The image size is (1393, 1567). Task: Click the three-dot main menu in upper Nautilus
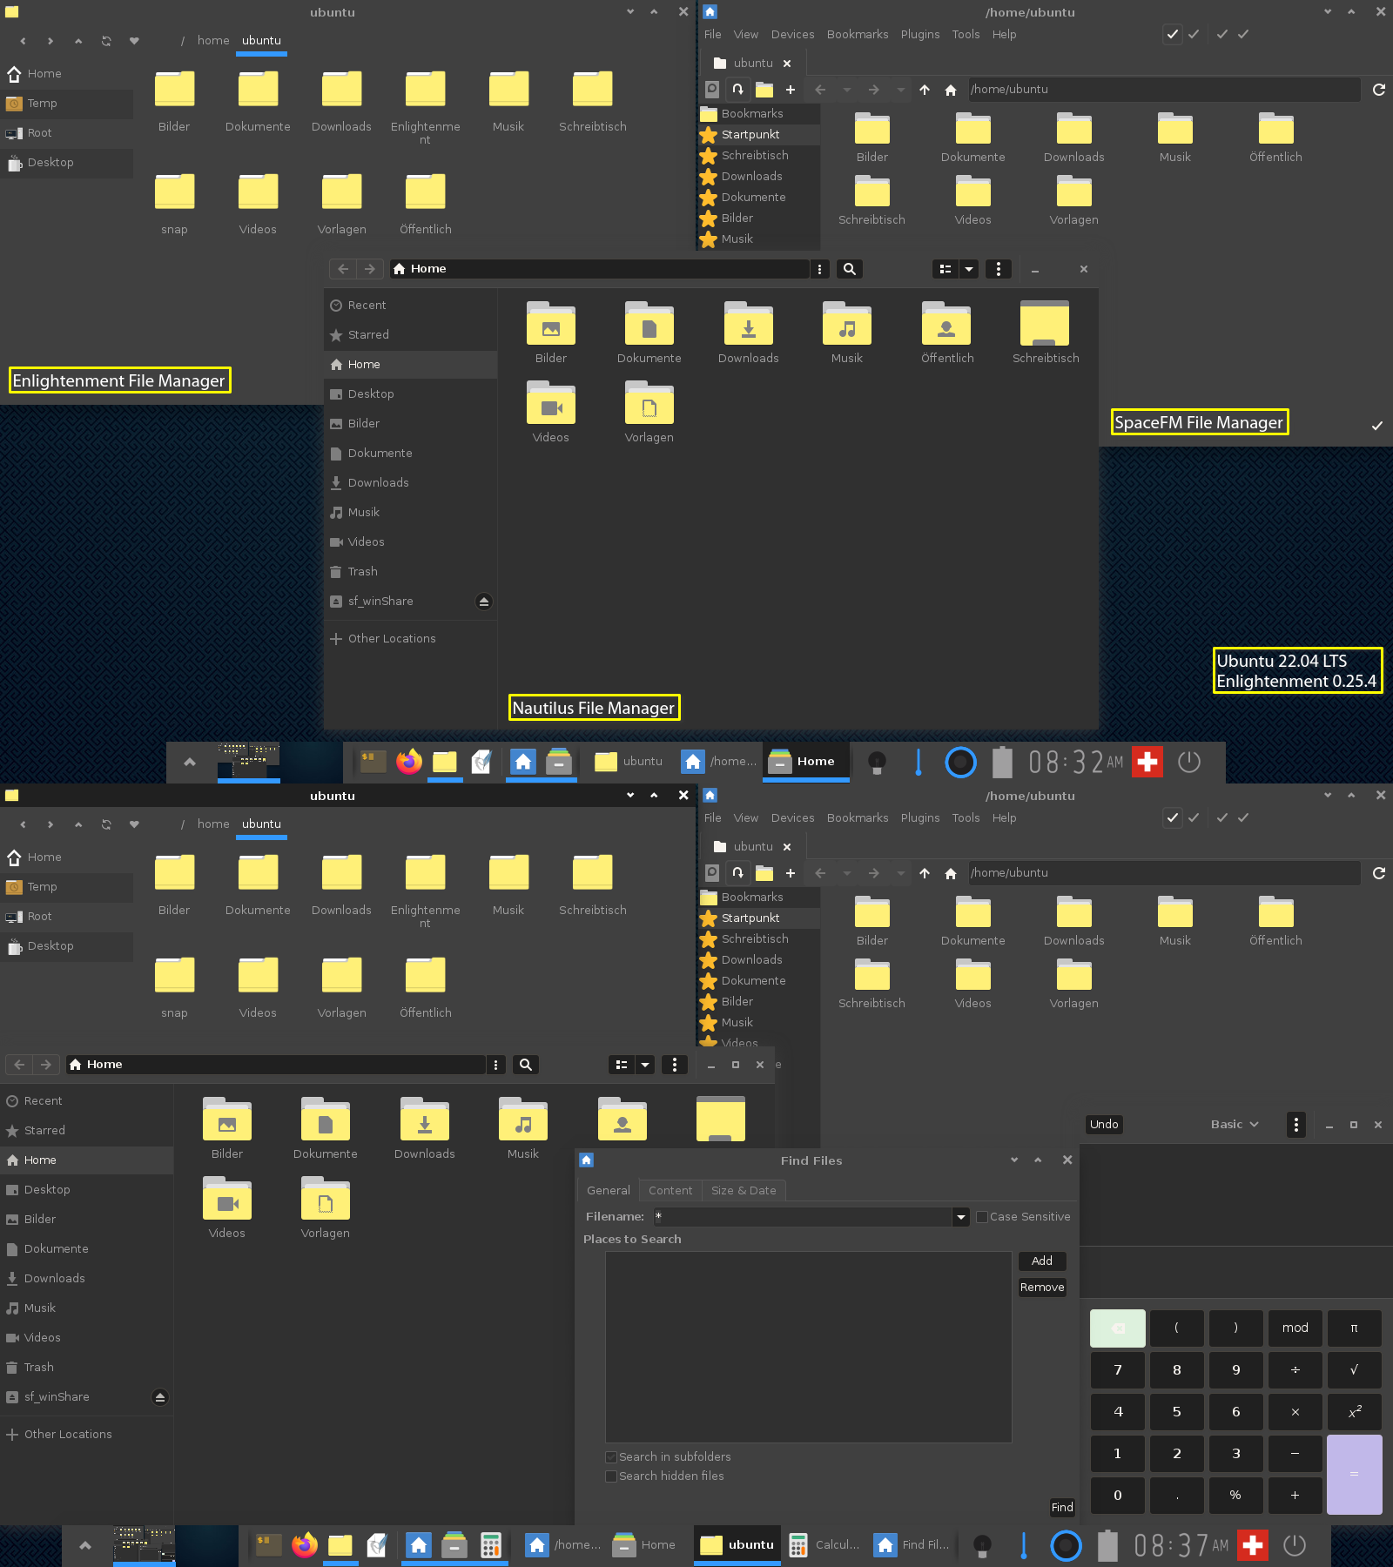tap(999, 269)
